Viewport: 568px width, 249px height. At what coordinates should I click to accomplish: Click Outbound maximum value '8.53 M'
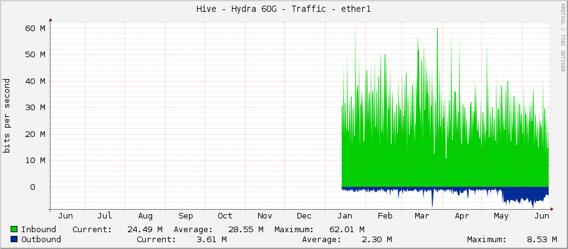542,239
